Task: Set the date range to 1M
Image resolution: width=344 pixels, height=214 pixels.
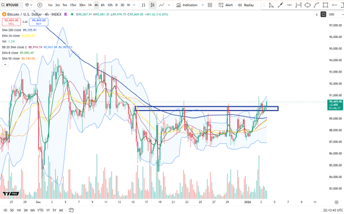Action: point(19,210)
